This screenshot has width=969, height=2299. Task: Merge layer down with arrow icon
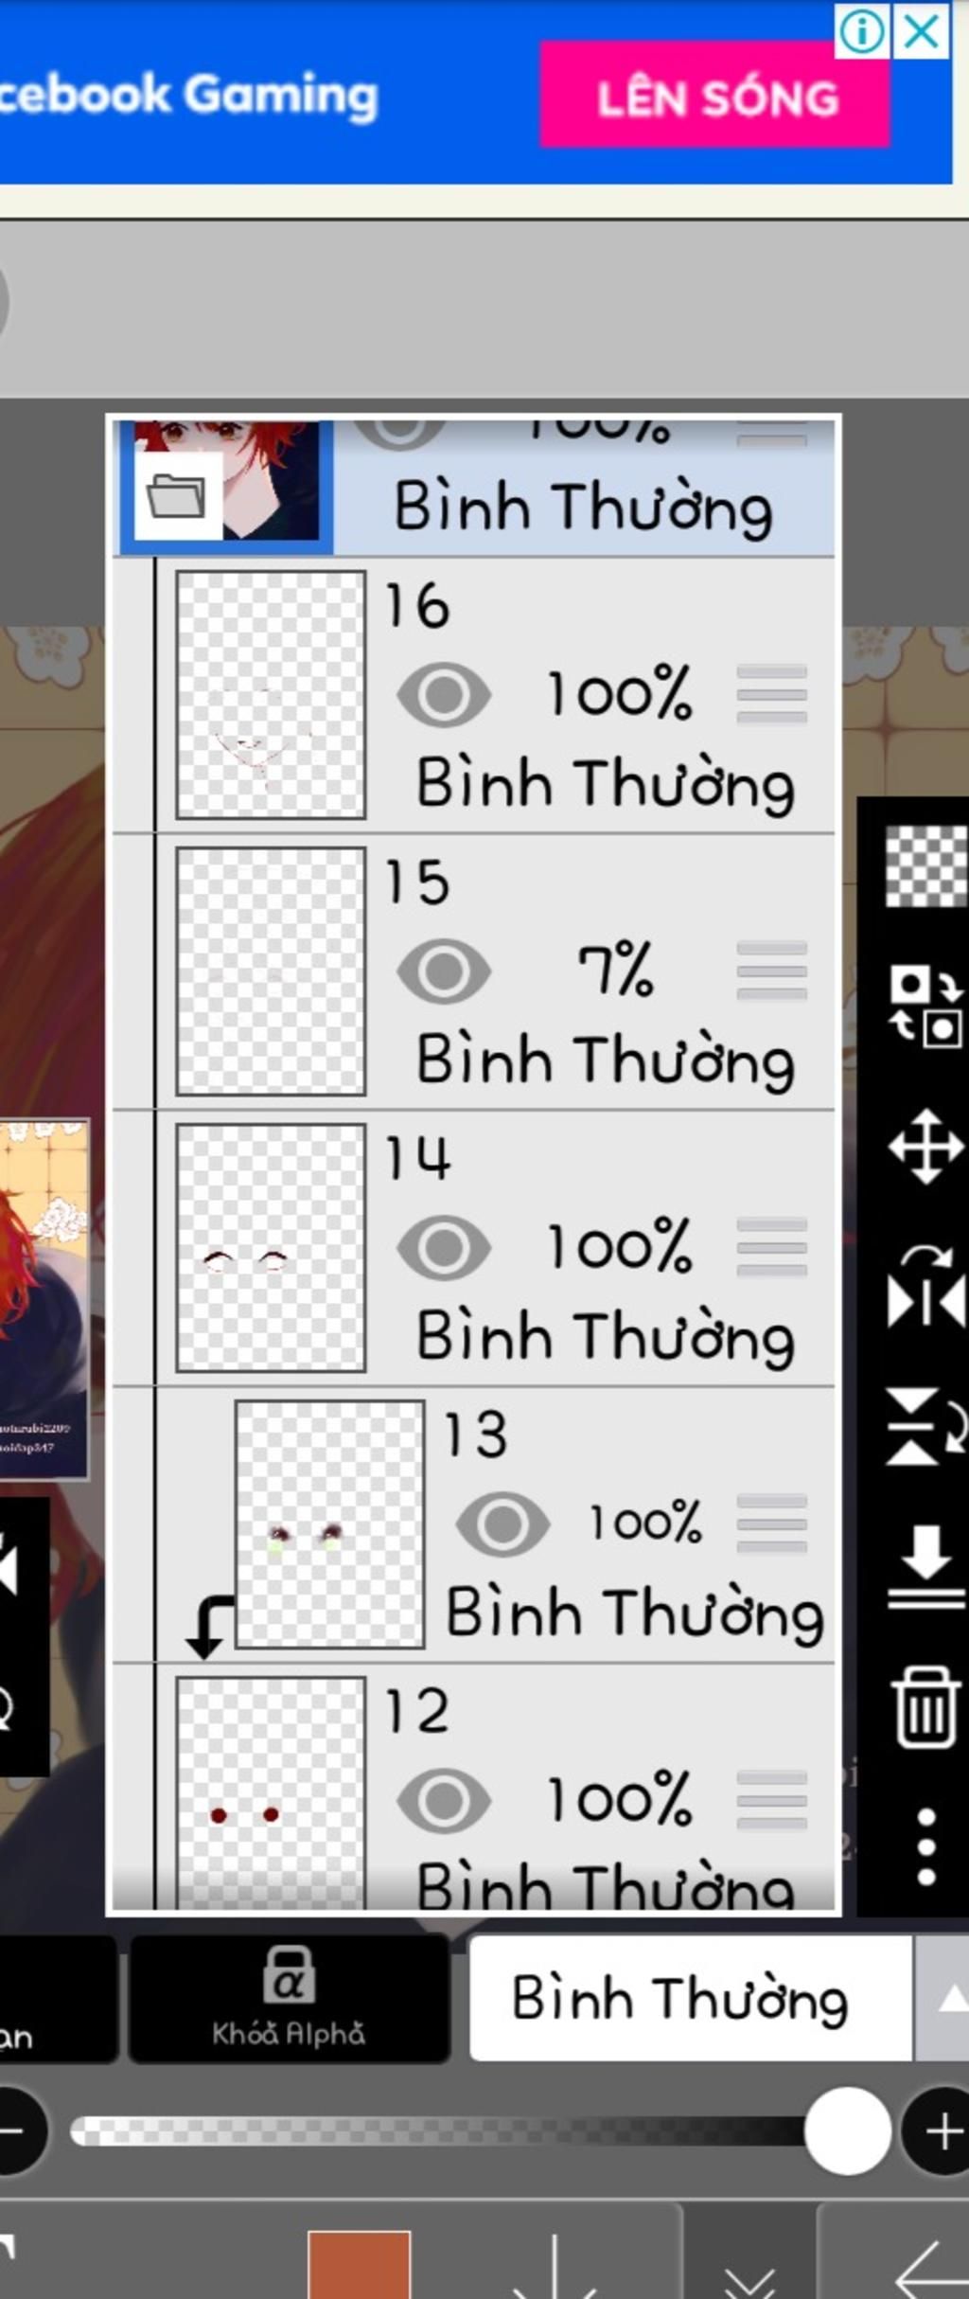pos(925,1566)
